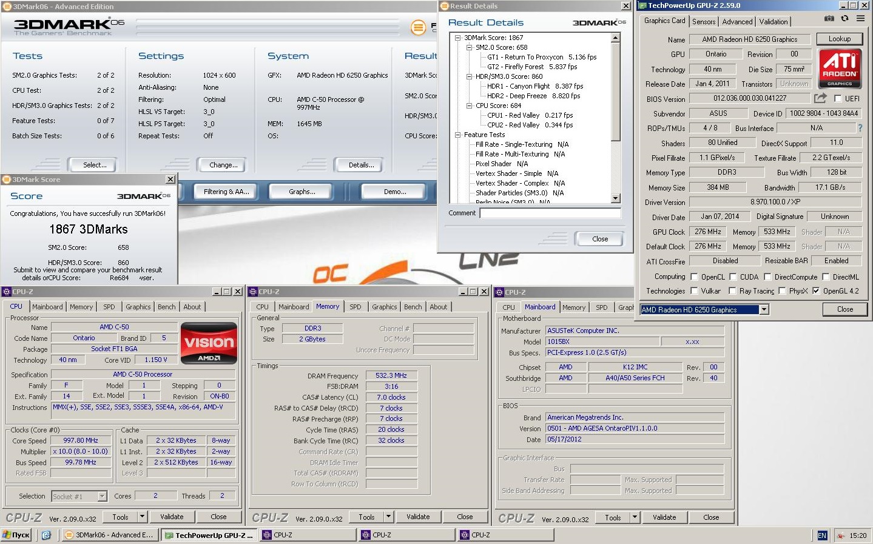
Task: Click Lookup button in GPU-Z
Action: [x=840, y=39]
